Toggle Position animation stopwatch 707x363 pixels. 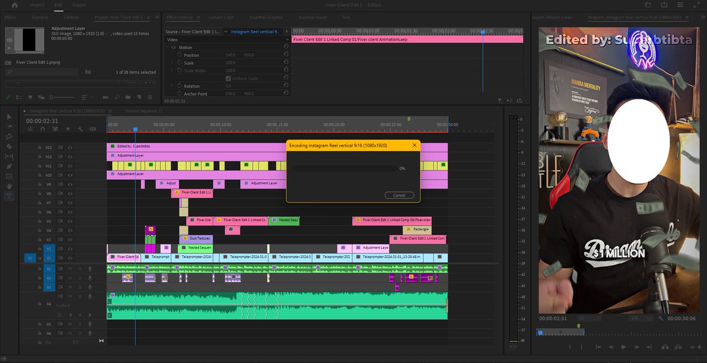coord(180,55)
